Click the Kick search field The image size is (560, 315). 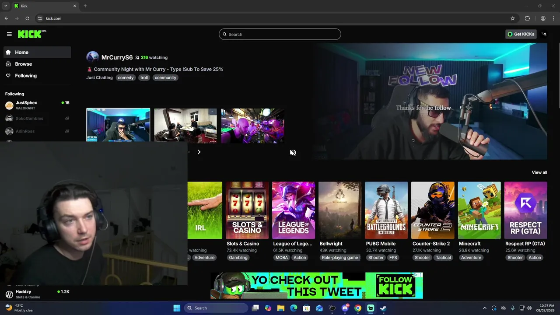(280, 34)
